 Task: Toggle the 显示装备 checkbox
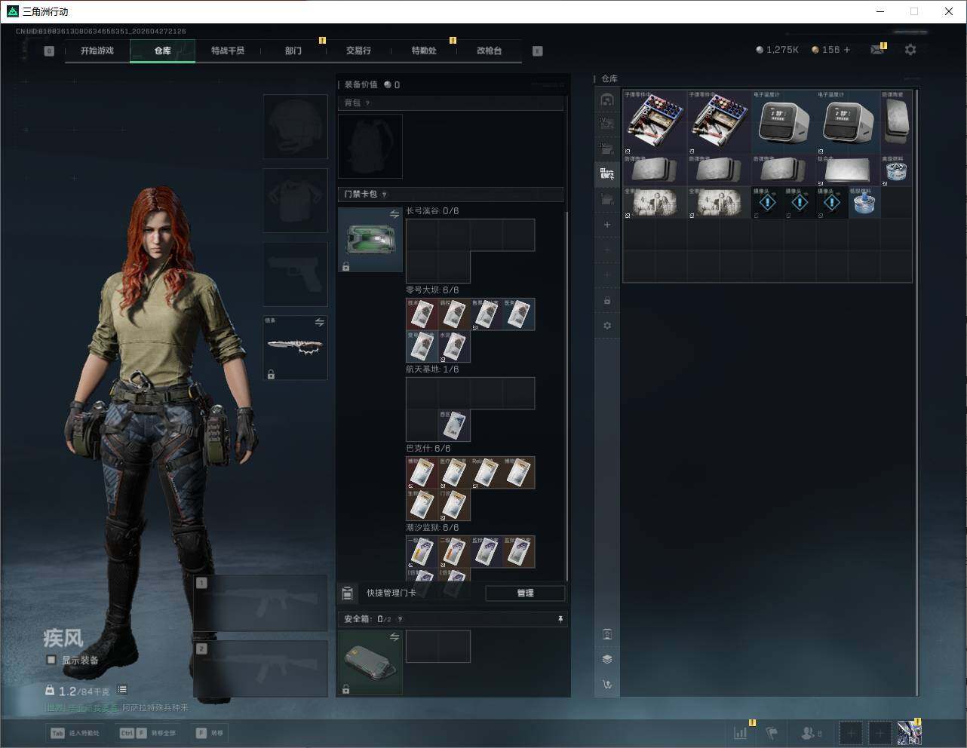coord(51,660)
